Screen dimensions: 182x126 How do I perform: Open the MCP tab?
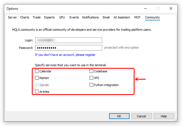click(137, 17)
